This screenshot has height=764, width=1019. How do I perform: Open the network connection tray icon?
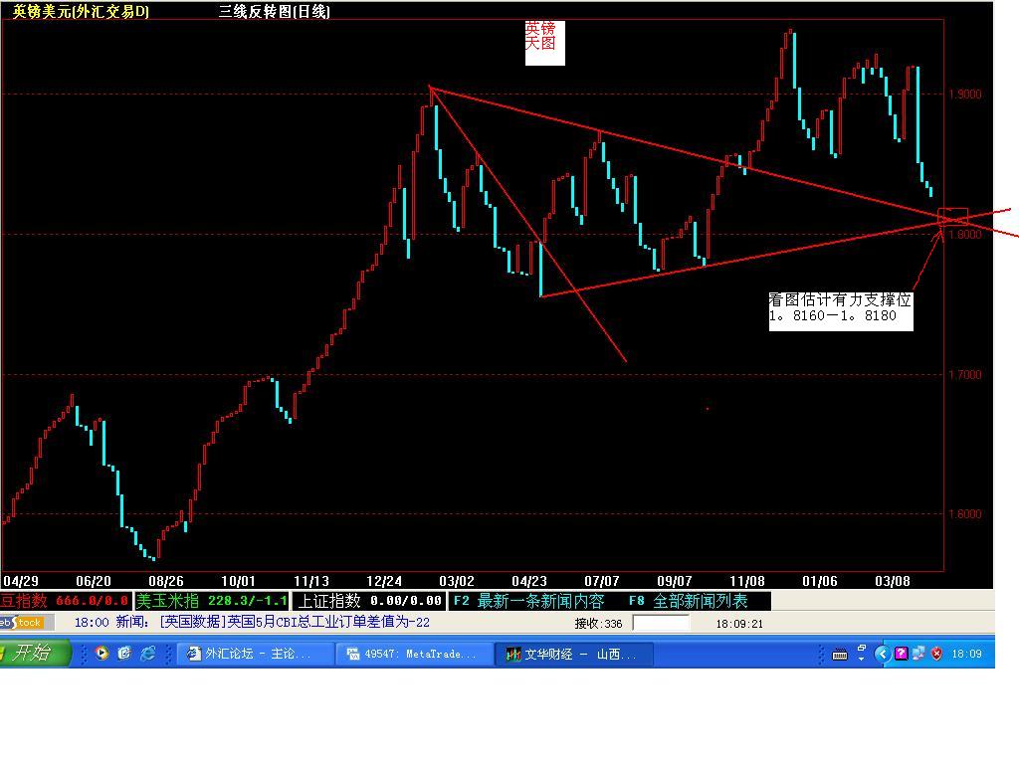tap(918, 654)
